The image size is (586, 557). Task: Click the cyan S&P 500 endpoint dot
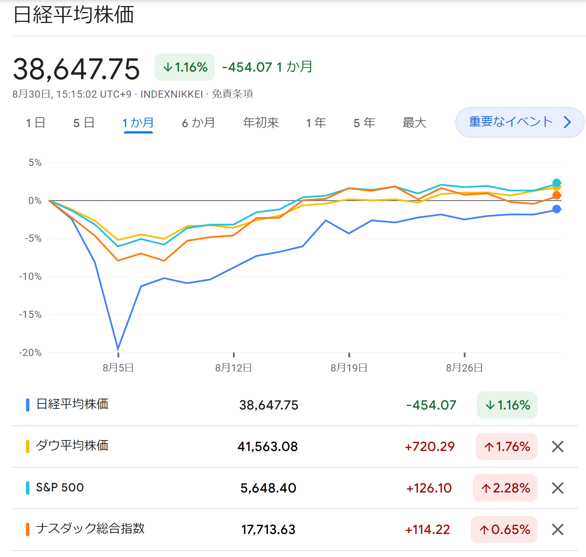click(557, 183)
